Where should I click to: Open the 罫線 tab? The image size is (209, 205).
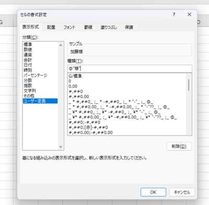(x=88, y=27)
